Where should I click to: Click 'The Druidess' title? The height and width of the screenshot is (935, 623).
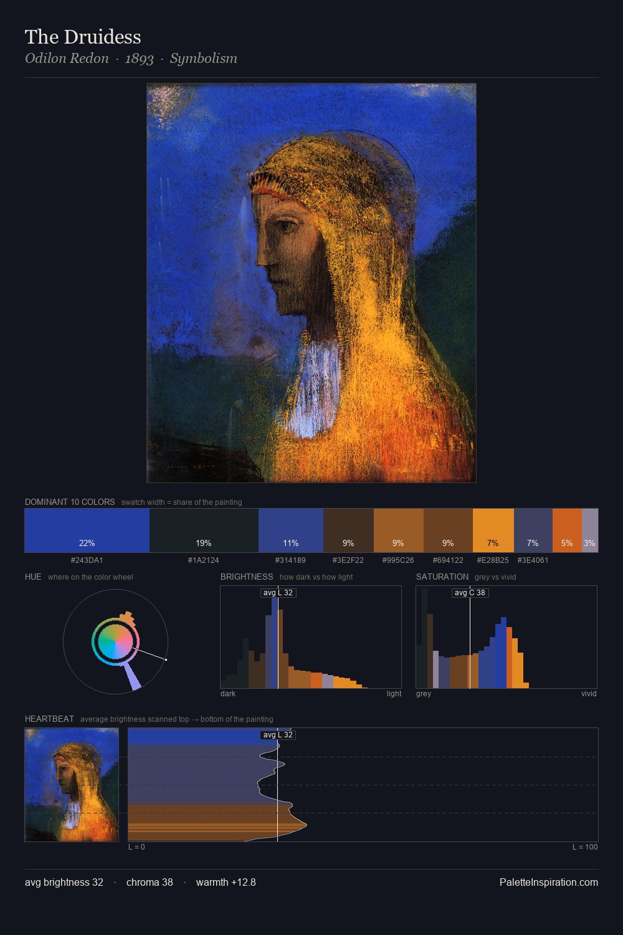pos(83,37)
